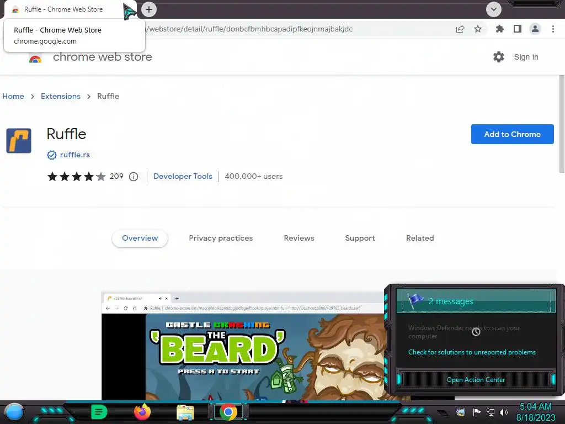
Task: Open the Extensions puzzle icon
Action: (x=499, y=29)
